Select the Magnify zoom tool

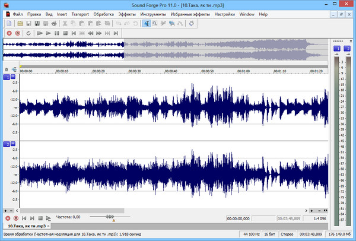(x=154, y=23)
